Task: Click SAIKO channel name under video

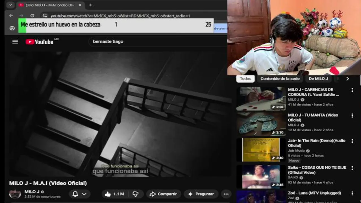Action: click(293, 178)
